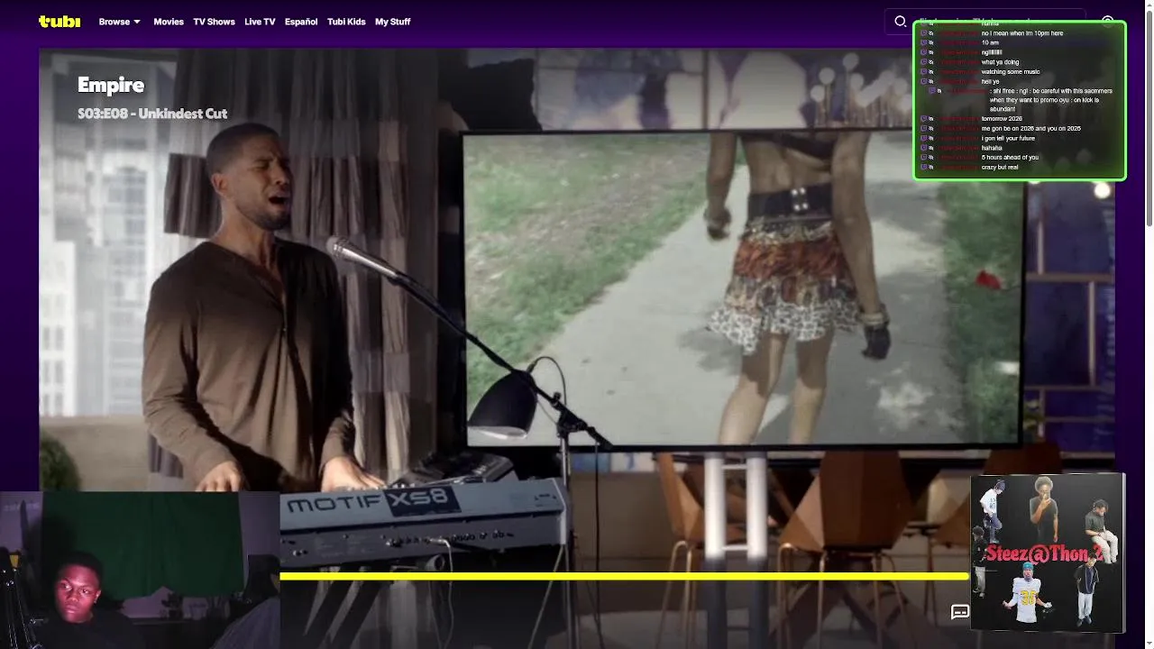The image size is (1154, 649).
Task: Go to the Movies section
Action: 169,22
